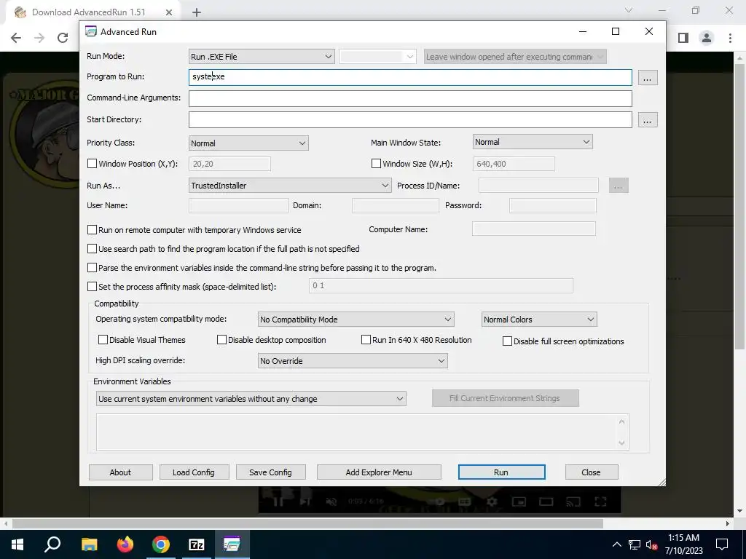746x559 pixels.
Task: Click the muted volume tray icon
Action: 651,544
